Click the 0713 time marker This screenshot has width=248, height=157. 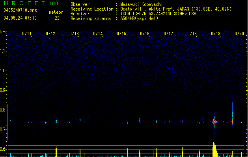74,34
